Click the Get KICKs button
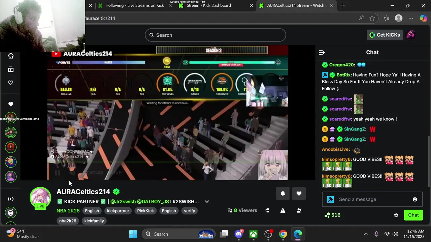This screenshot has width=431, height=242. click(385, 35)
